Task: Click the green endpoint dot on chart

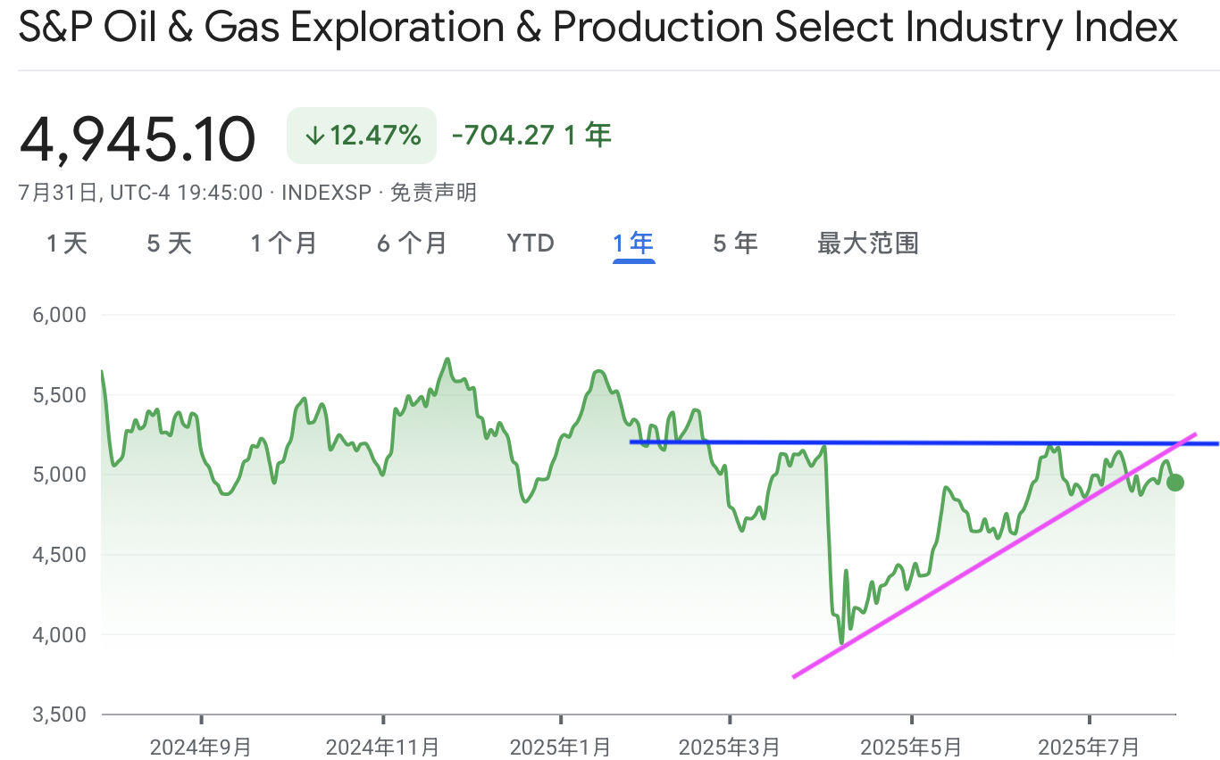Action: click(1175, 483)
